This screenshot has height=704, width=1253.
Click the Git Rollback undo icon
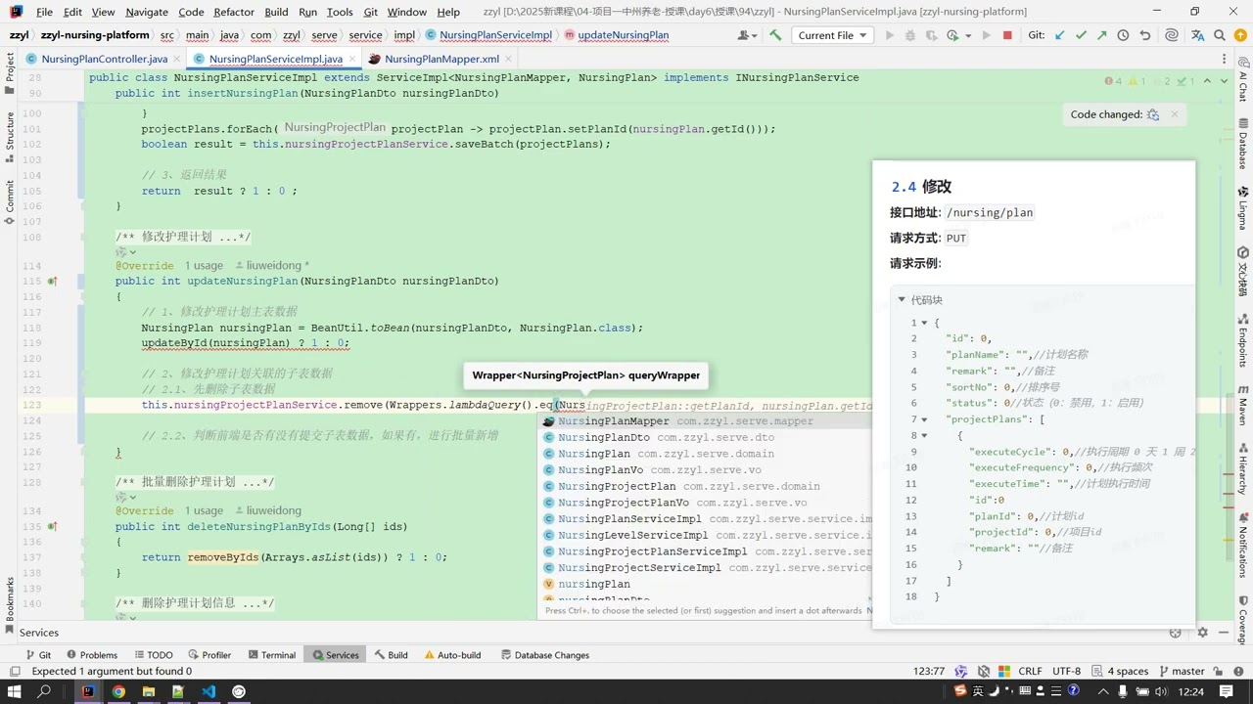pos(1144,35)
